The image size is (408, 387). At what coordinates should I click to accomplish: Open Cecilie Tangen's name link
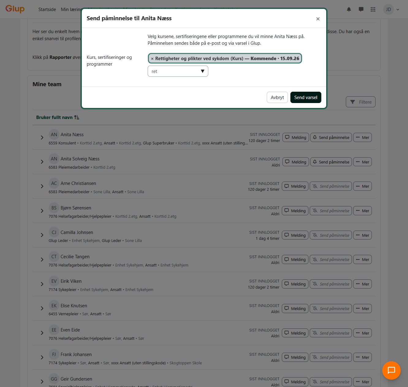(x=75, y=257)
